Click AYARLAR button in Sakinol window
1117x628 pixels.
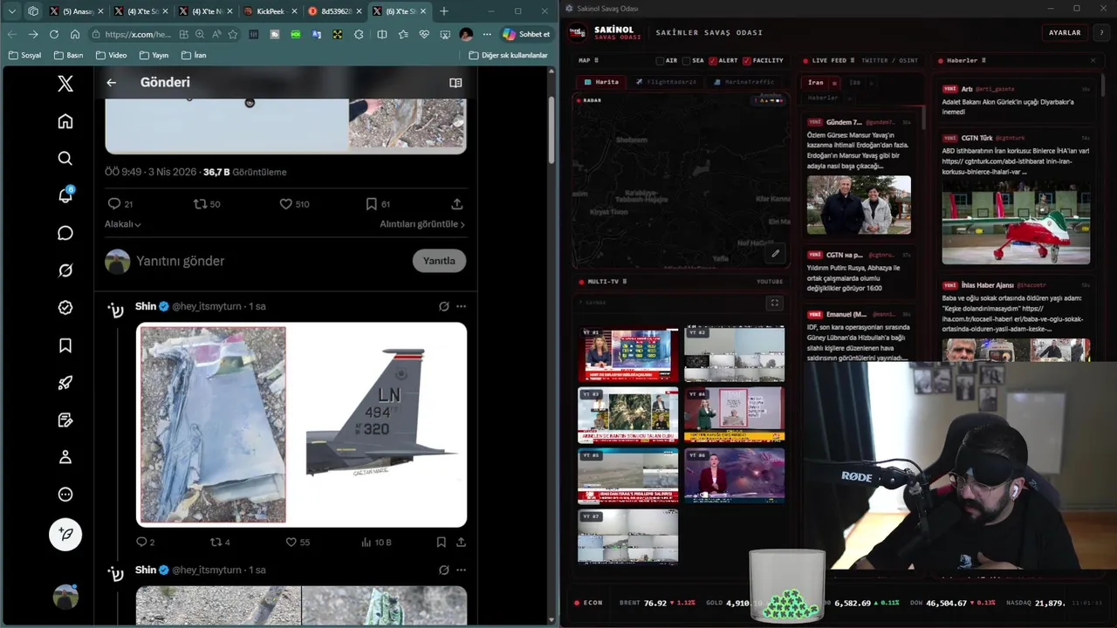[1065, 32]
